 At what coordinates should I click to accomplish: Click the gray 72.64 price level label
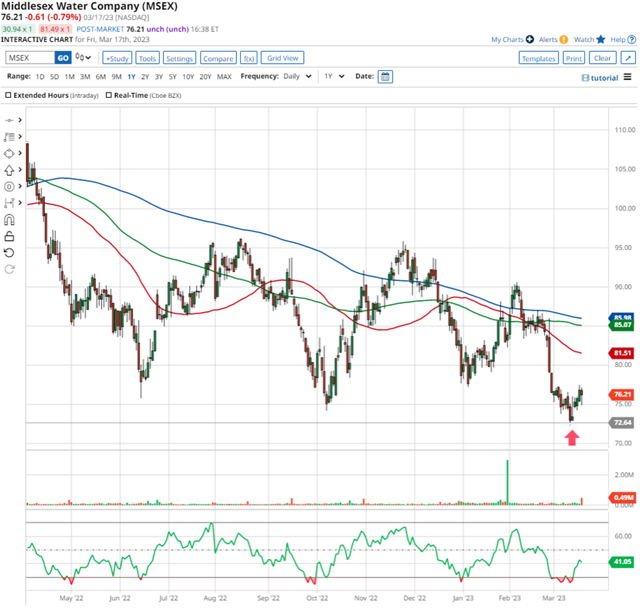click(622, 423)
